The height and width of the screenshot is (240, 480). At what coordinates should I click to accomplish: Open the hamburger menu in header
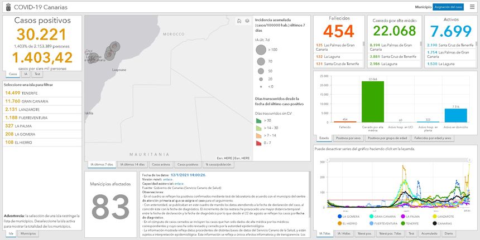tap(472, 7)
